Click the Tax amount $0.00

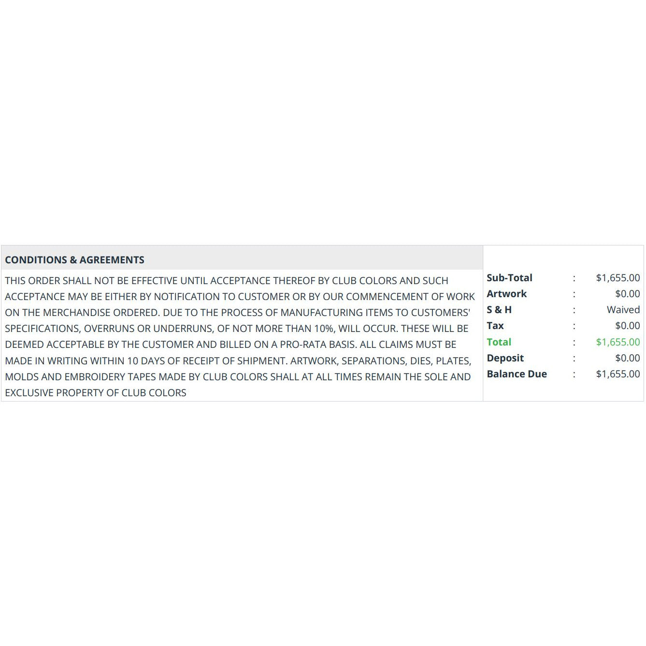pos(627,326)
